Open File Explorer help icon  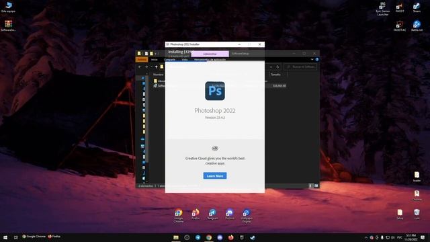coord(317,59)
